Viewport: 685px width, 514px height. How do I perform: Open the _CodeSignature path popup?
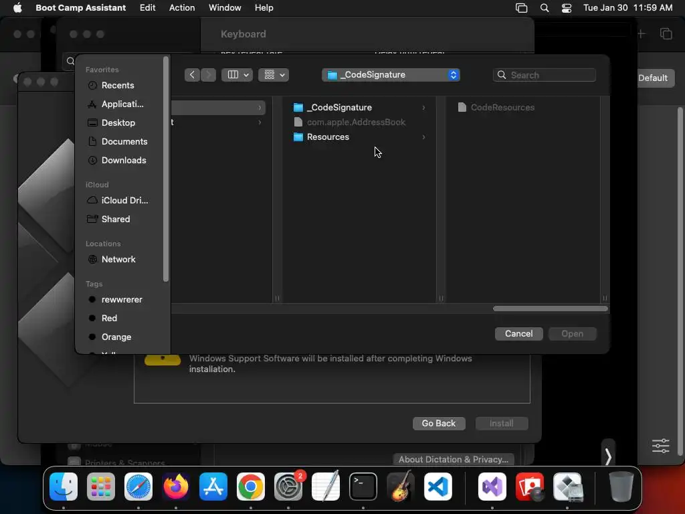point(391,75)
